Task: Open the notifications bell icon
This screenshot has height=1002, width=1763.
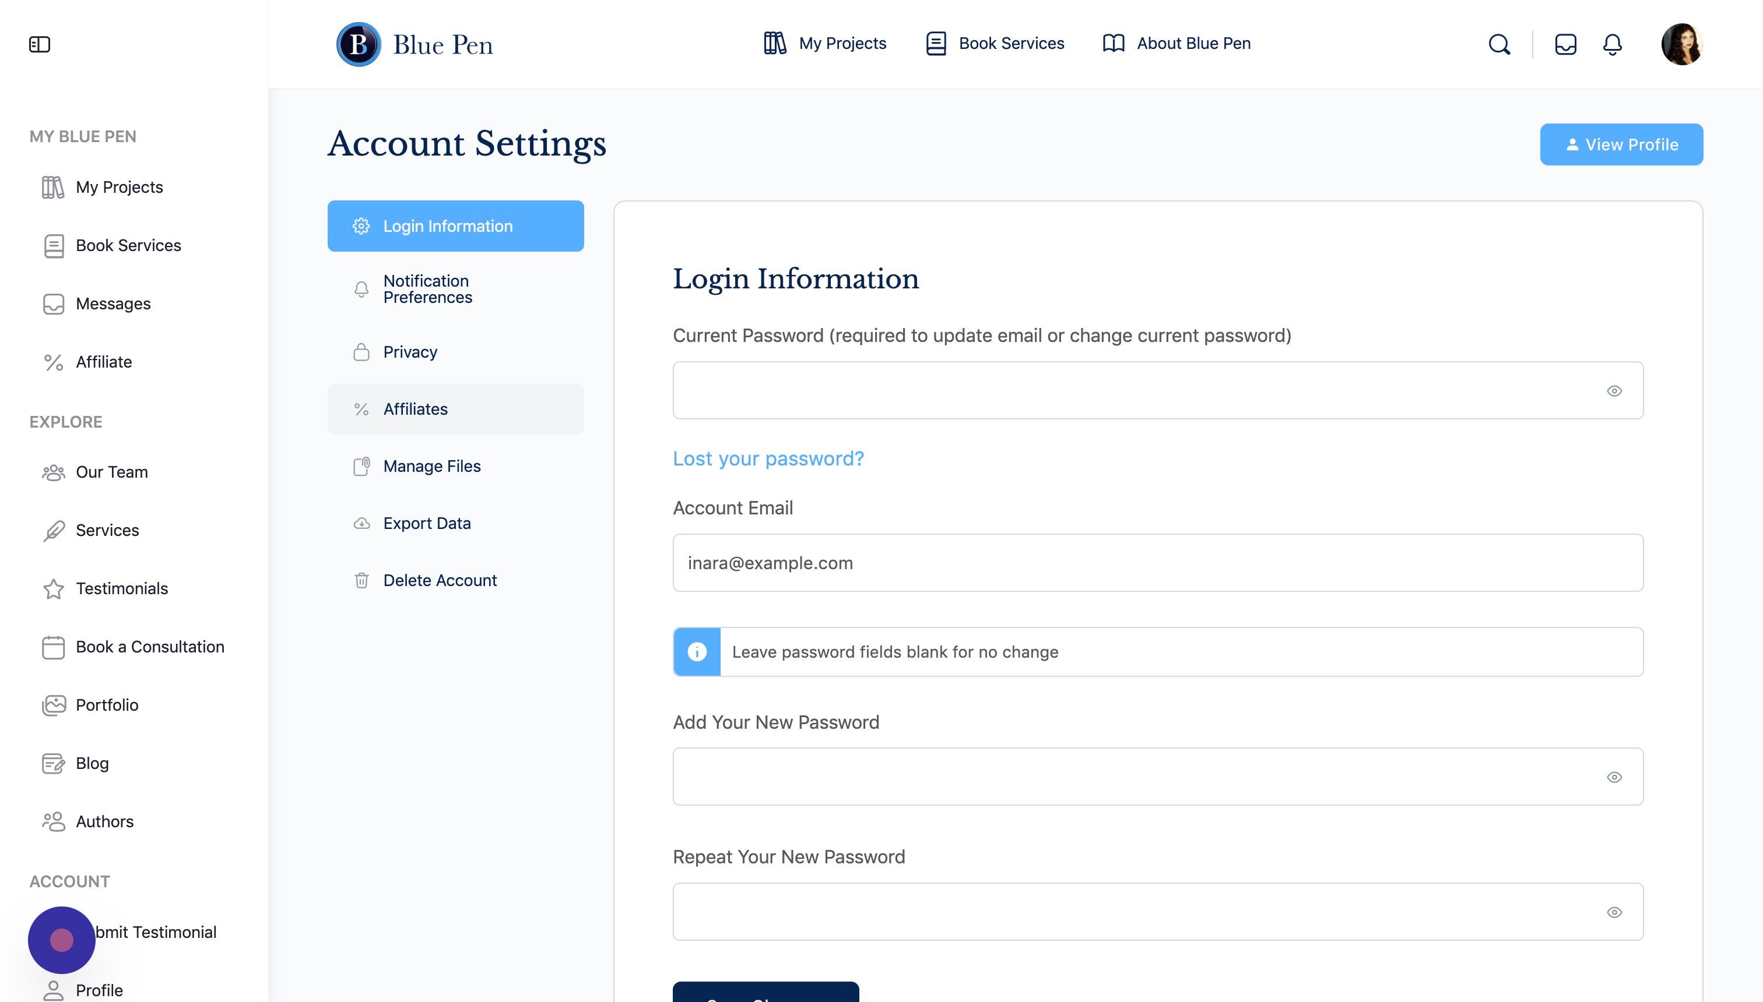Action: [1612, 44]
